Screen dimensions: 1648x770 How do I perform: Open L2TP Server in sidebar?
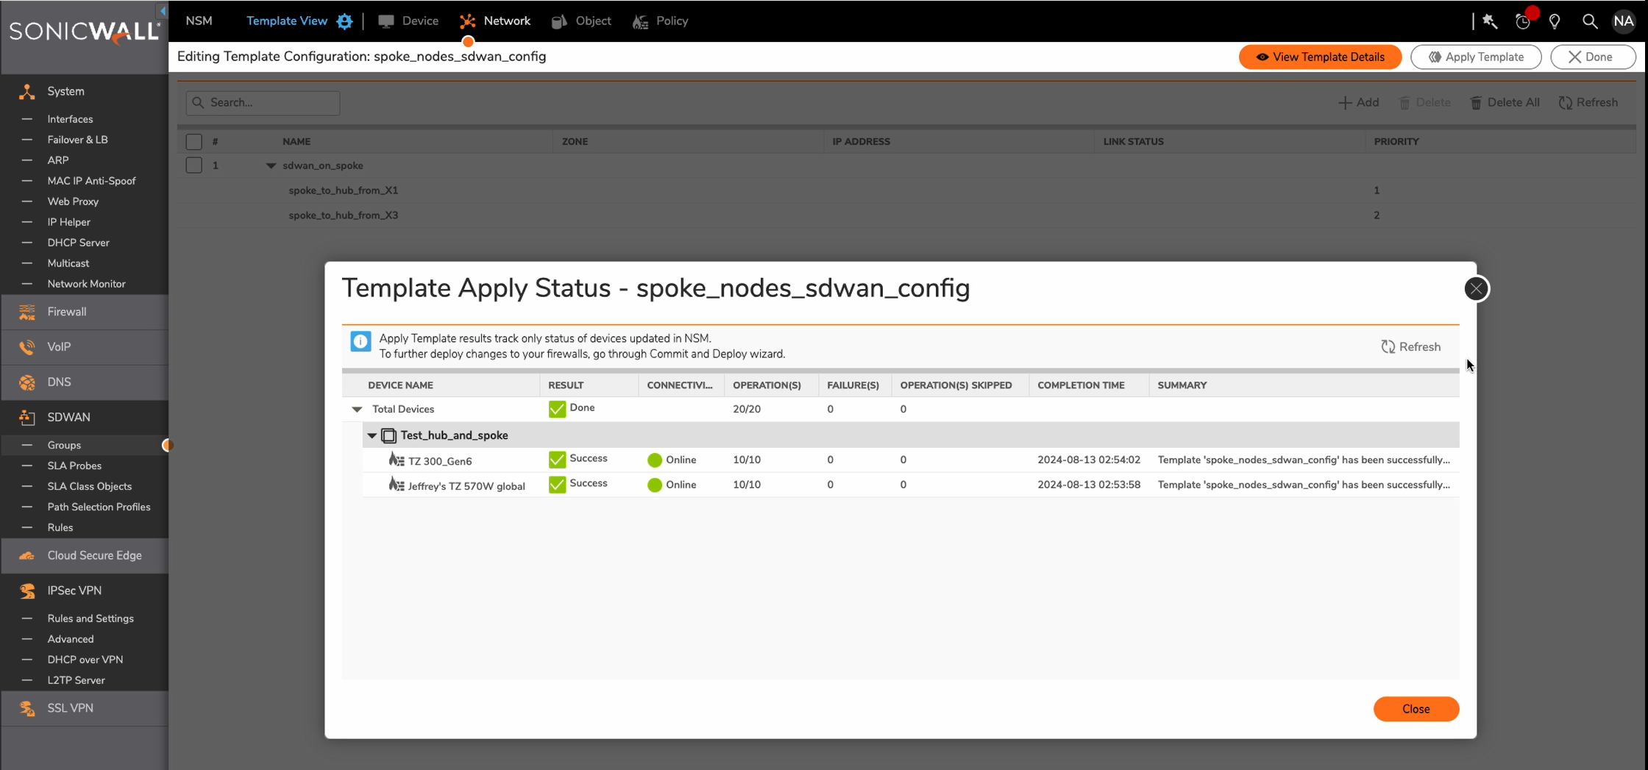[x=76, y=680]
